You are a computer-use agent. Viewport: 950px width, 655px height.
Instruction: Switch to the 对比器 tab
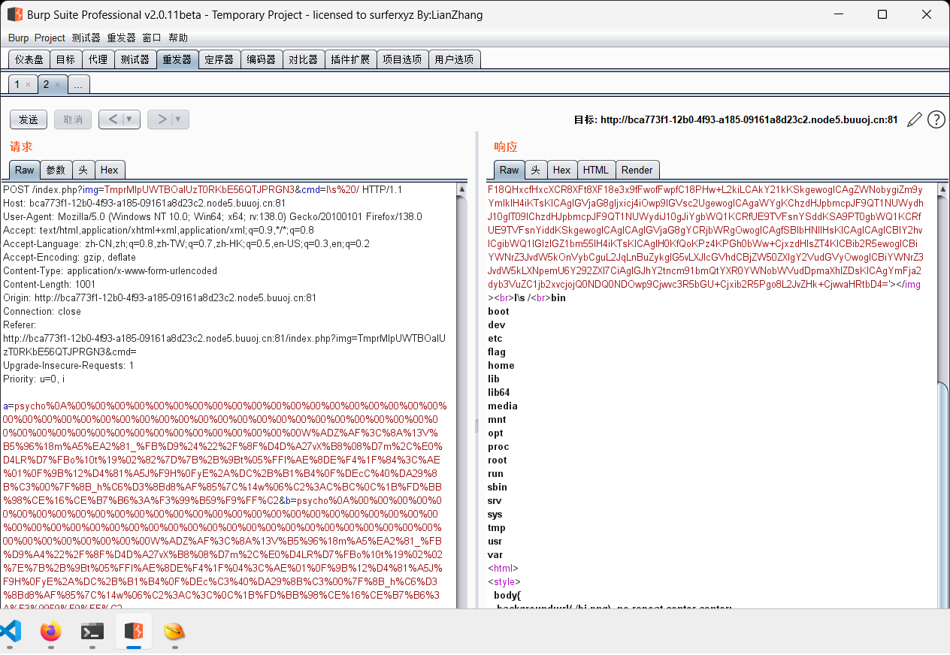tap(304, 59)
